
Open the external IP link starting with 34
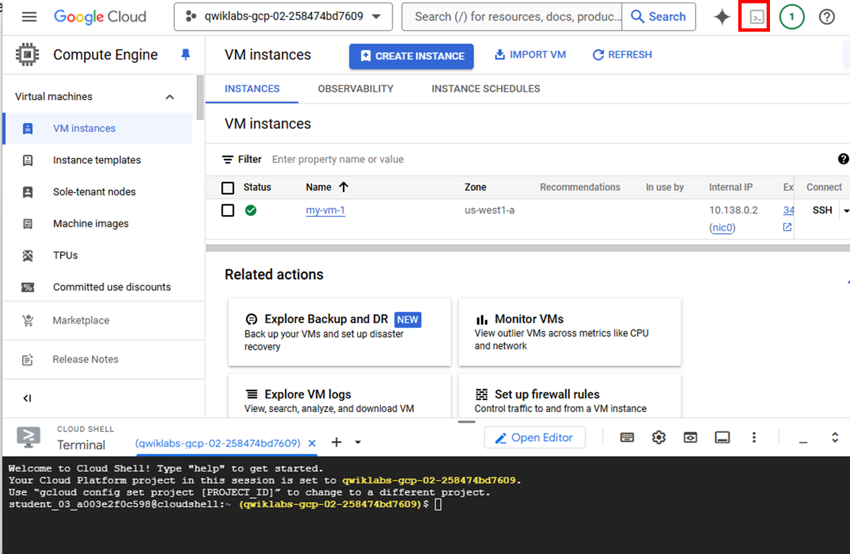click(x=788, y=210)
